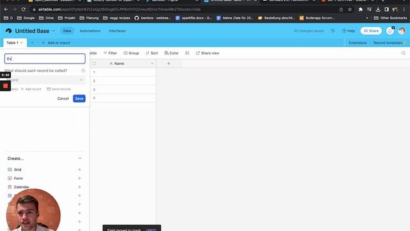Click the Cancel button
The height and width of the screenshot is (231, 410).
[63, 98]
